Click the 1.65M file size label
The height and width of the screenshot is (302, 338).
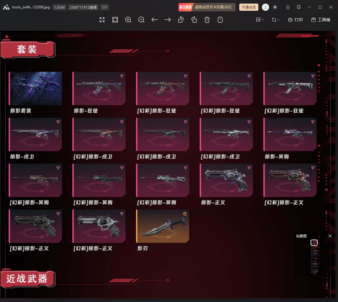(x=59, y=7)
